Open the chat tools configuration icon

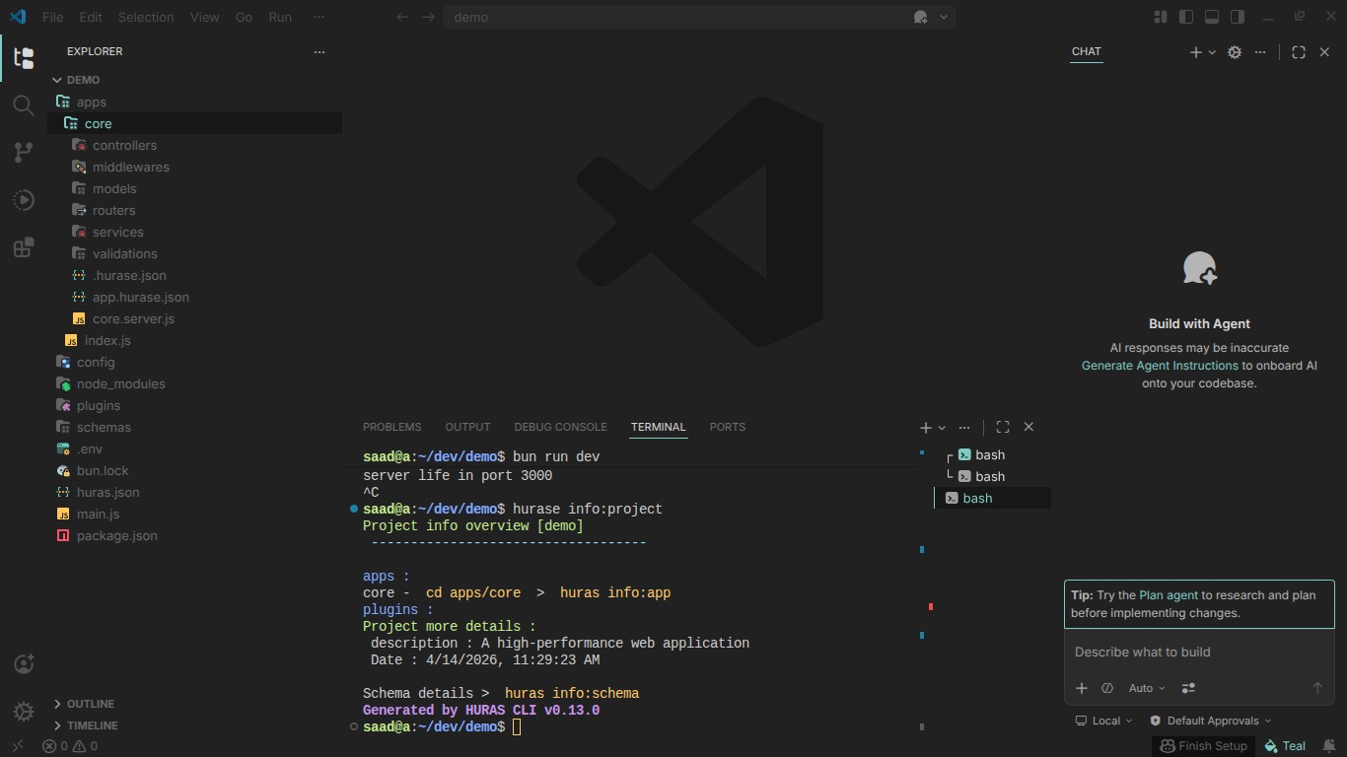tap(1188, 688)
